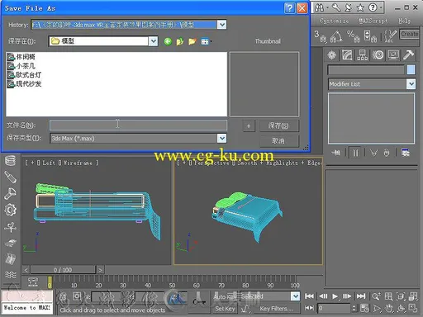
Task: Go back to the last visited folder
Action: click(x=168, y=41)
